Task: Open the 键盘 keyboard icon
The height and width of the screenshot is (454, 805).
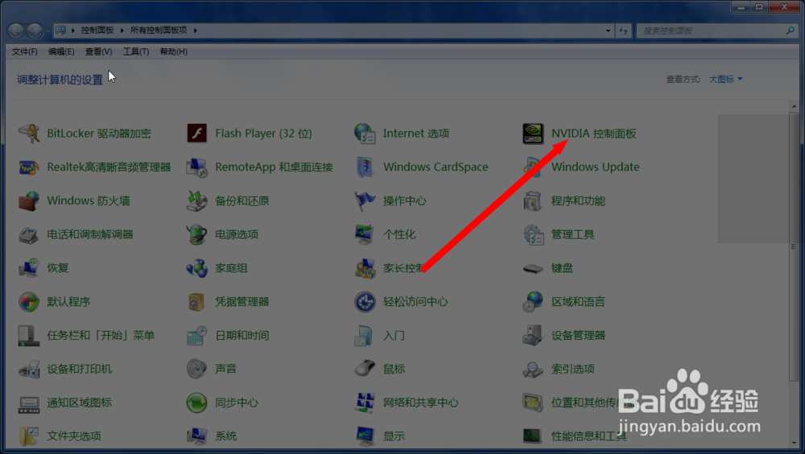Action: click(x=533, y=268)
